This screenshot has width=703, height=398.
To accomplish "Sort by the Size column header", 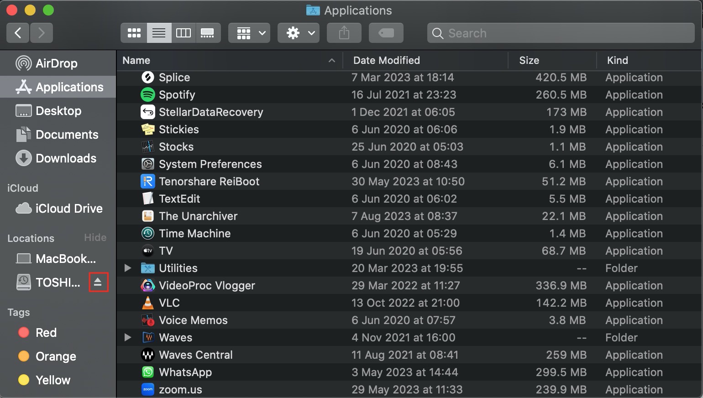I will 552,60.
